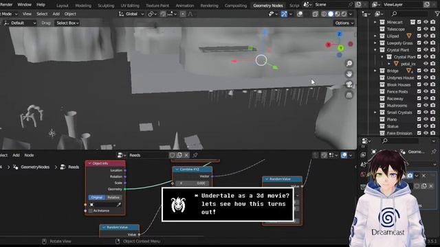
Task: Select solid viewport shading mode
Action: [331, 14]
